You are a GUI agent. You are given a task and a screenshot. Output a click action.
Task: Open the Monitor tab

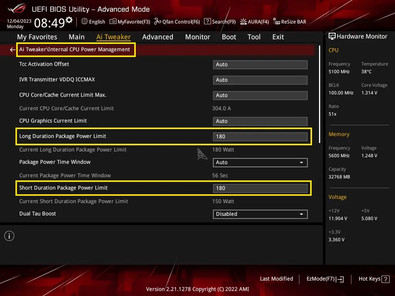click(x=197, y=37)
